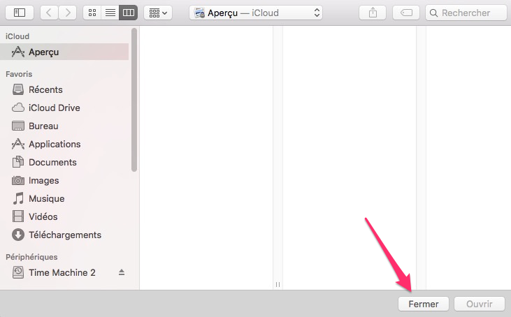Screen dimensions: 511x317
Task: Click the Applications sidebar icon
Action: [18, 144]
